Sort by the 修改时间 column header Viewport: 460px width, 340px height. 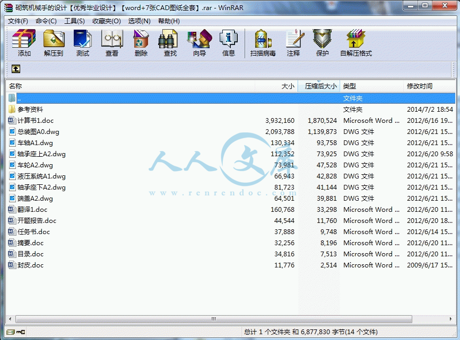(x=429, y=86)
